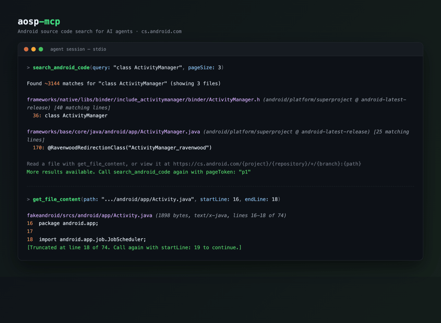Click the 'package android.app;' line
This screenshot has height=323, width=441.
pyautogui.click(x=68, y=223)
